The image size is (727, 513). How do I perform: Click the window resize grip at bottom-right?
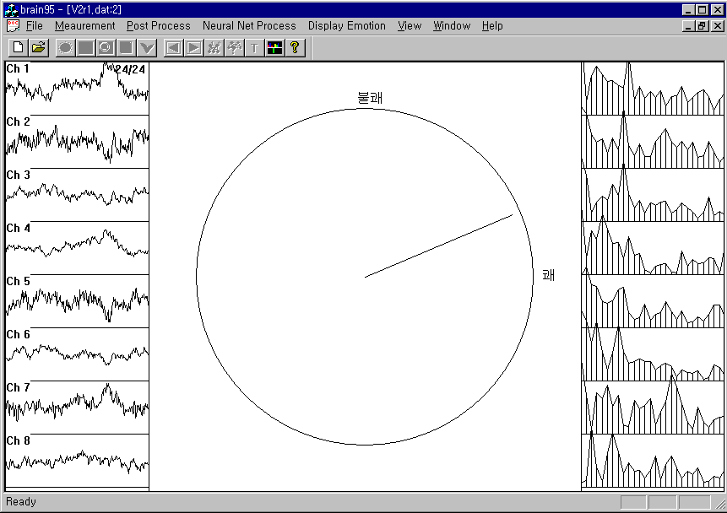pyautogui.click(x=720, y=505)
